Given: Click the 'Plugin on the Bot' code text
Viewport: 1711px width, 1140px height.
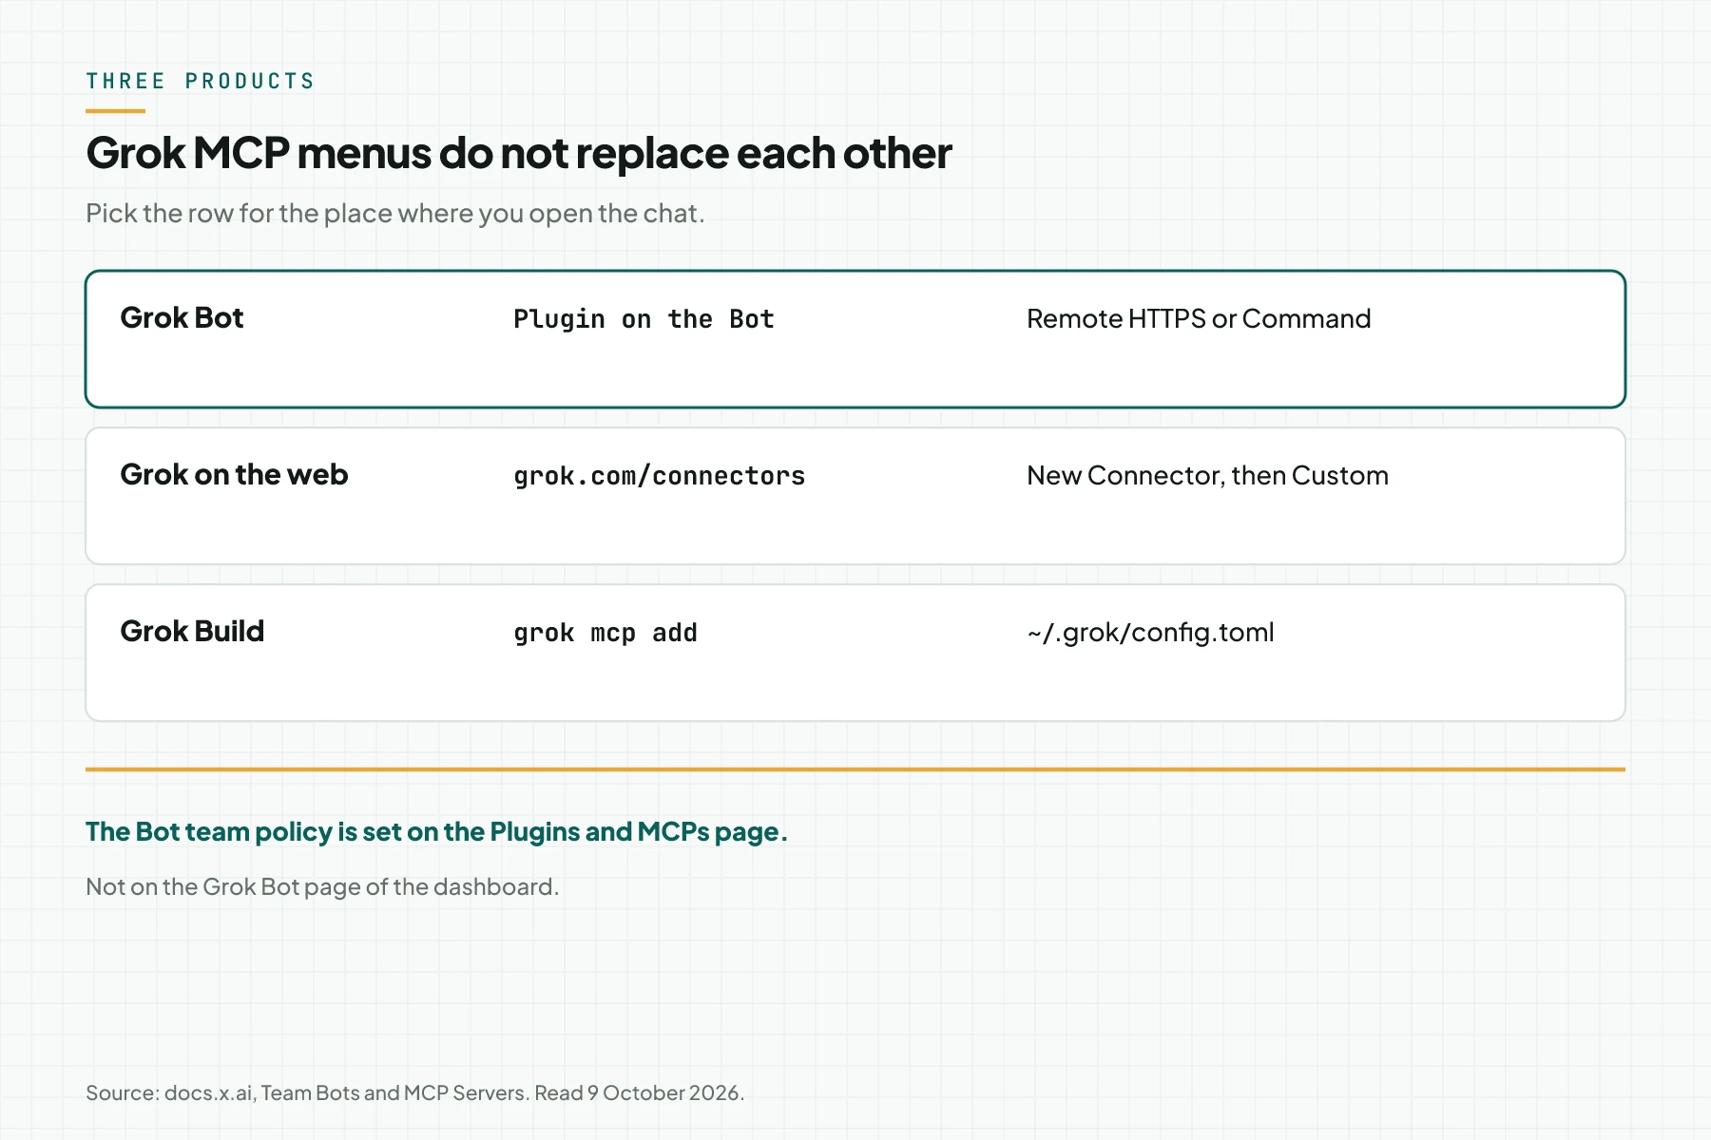Looking at the screenshot, I should pos(644,319).
